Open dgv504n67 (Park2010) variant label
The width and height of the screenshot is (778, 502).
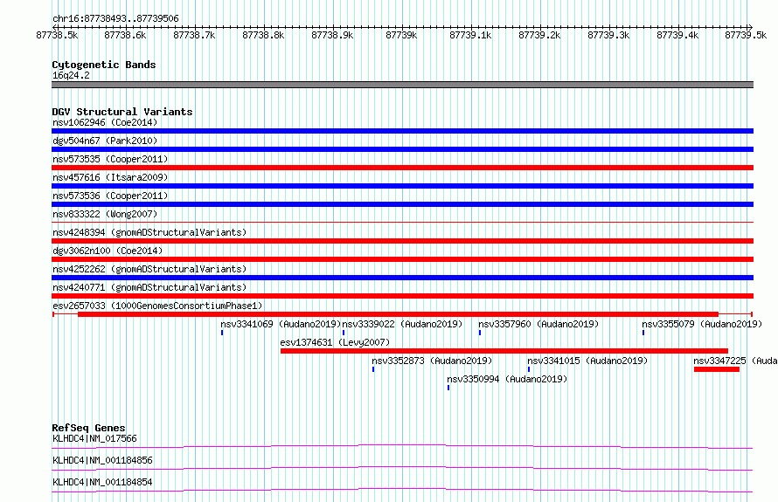105,141
